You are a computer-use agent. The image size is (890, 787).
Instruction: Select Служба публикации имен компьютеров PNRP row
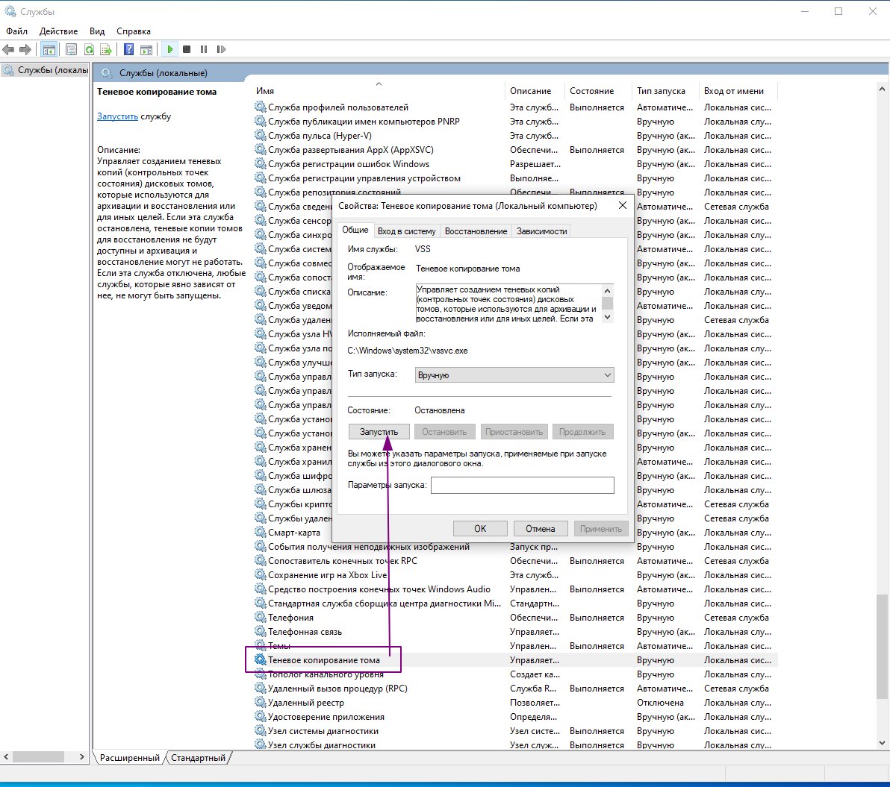point(515,121)
